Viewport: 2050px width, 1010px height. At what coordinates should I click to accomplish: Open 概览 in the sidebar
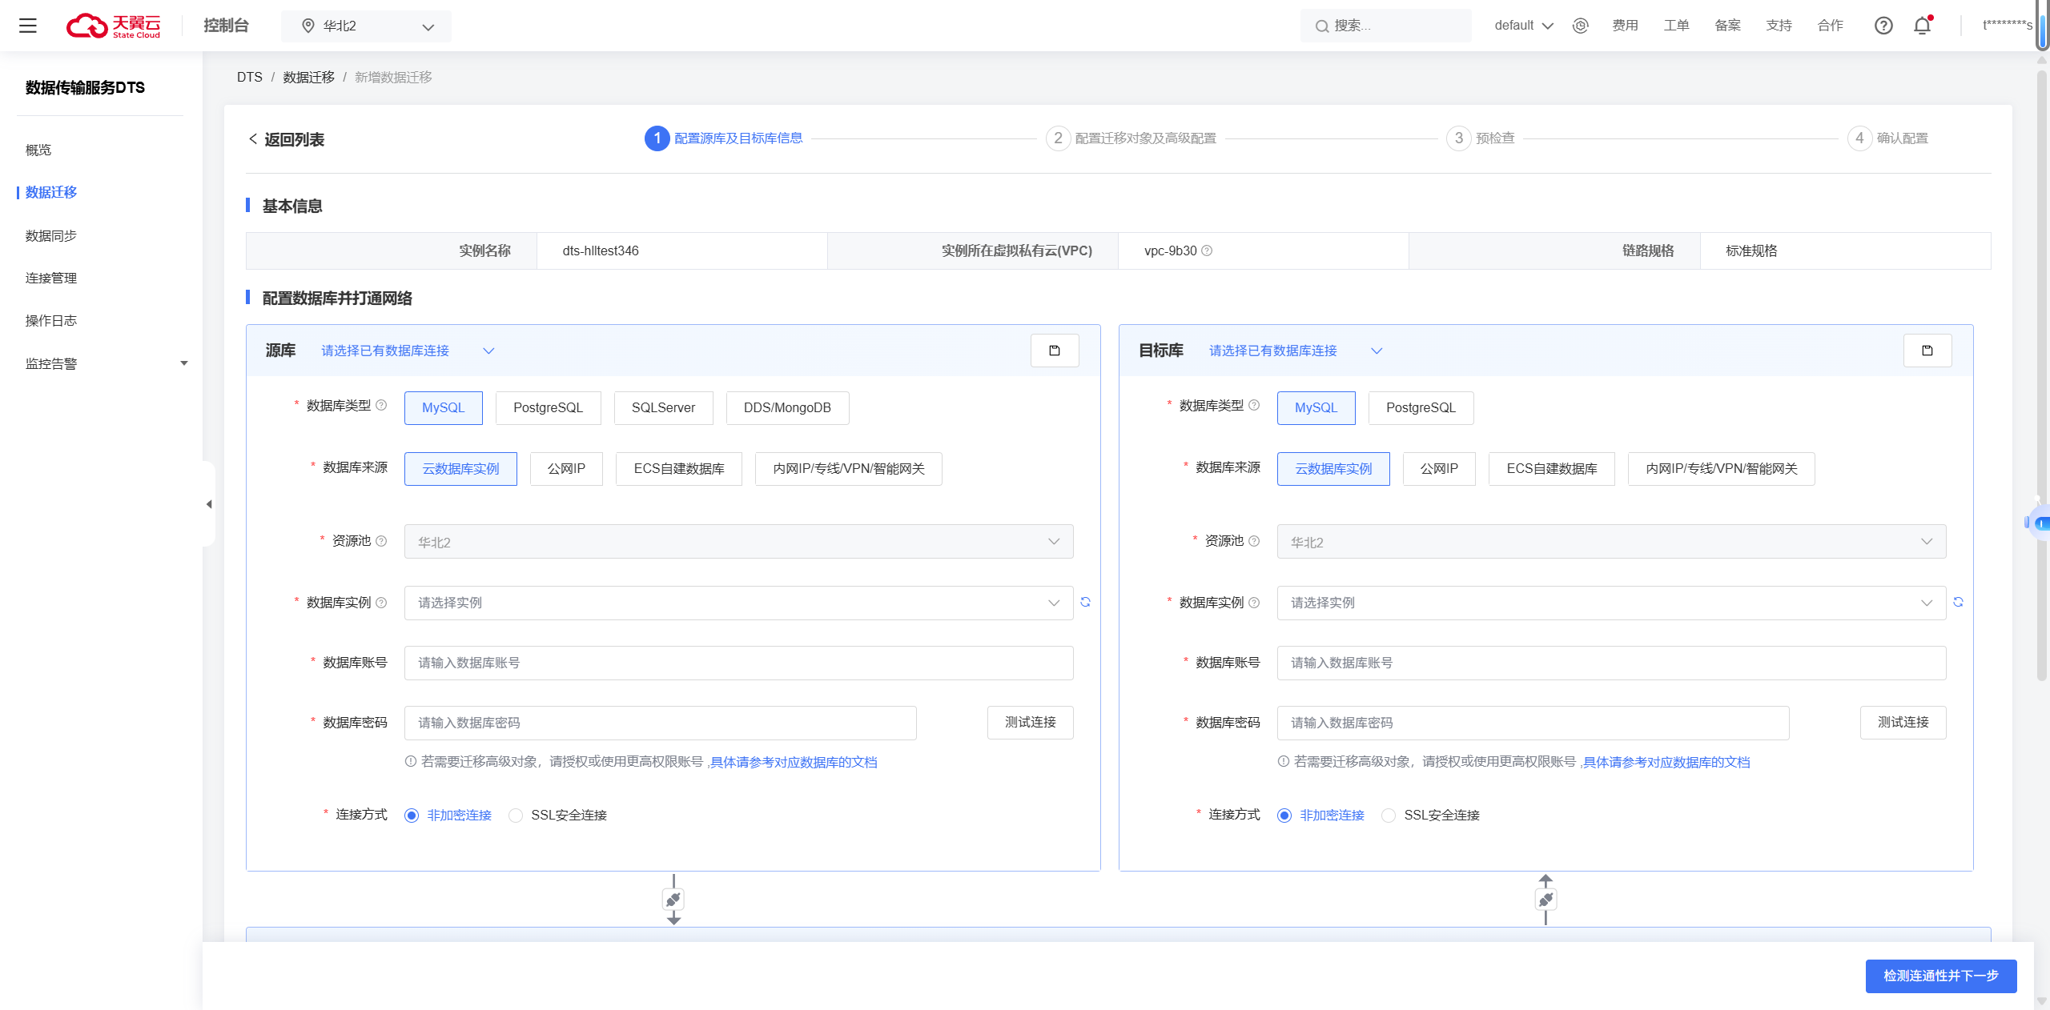click(x=38, y=150)
